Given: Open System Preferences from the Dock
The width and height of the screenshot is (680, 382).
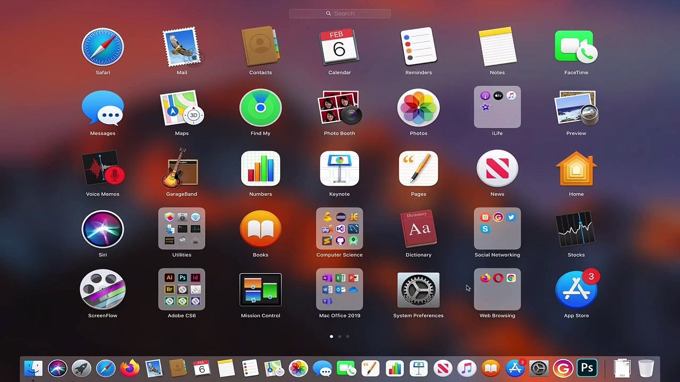Looking at the screenshot, I should click(539, 368).
